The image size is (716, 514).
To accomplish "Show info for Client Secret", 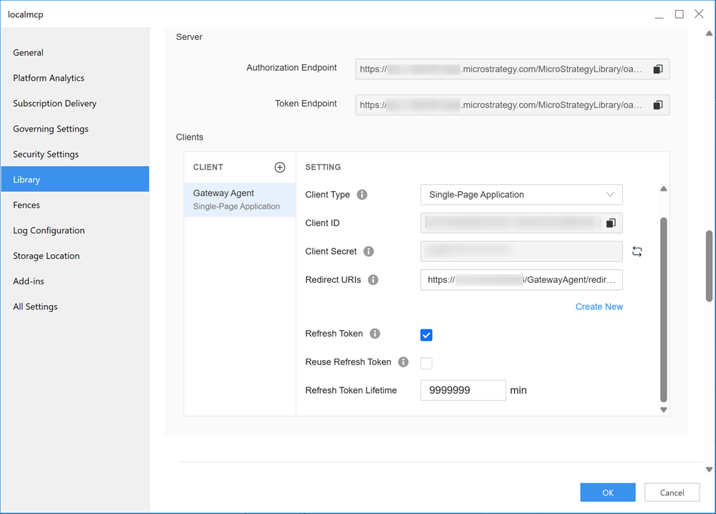I will pos(369,251).
